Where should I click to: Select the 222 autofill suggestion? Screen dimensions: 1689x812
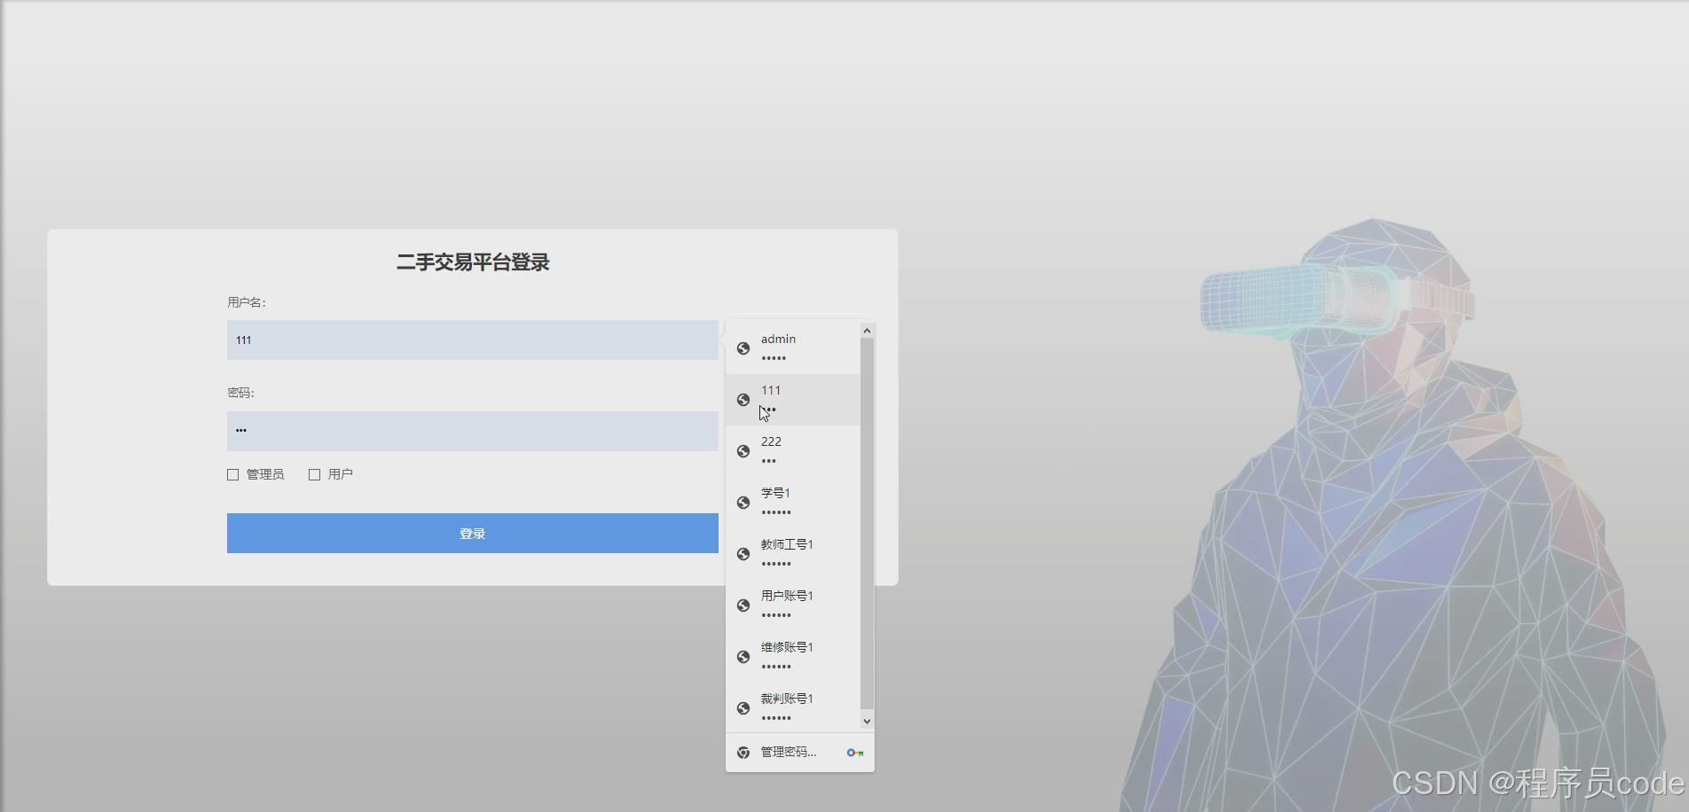[796, 450]
